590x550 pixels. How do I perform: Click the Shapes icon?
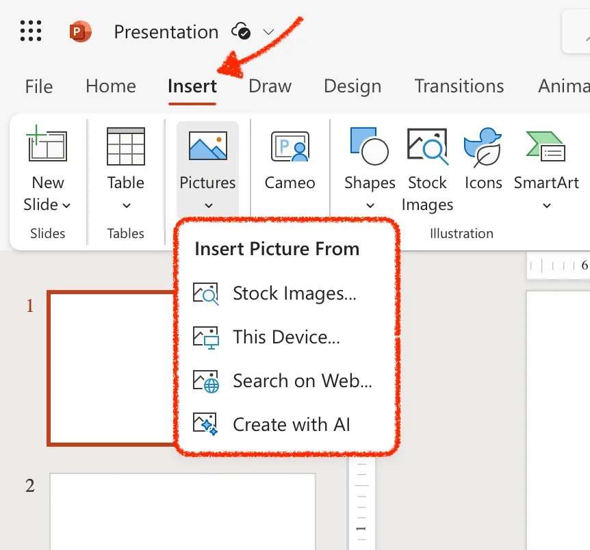pos(369,146)
